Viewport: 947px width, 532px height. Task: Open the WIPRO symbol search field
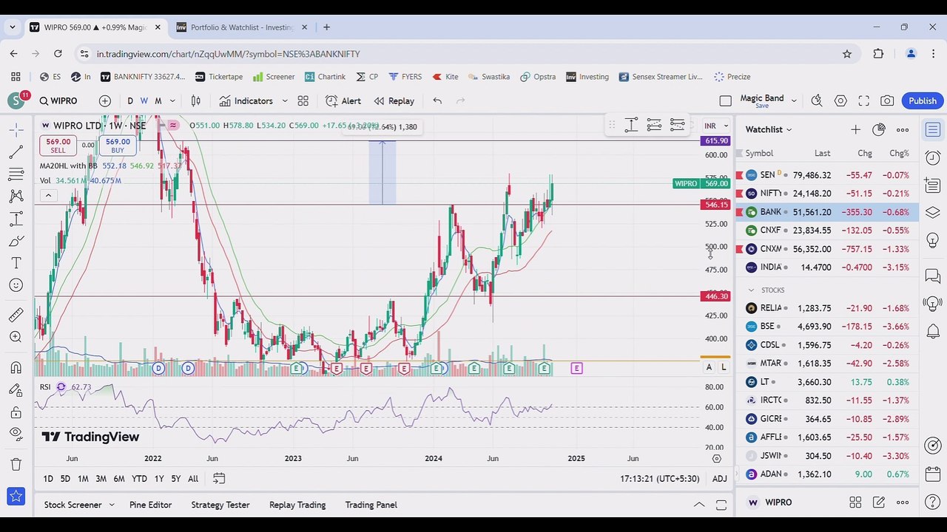click(58, 101)
